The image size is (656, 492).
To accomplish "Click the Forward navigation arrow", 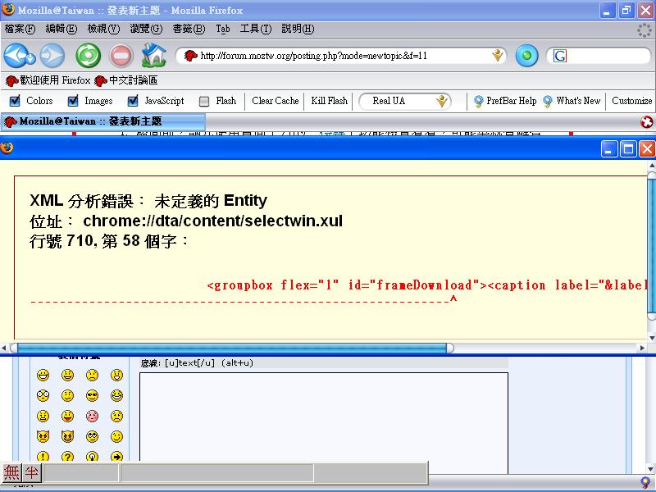I will pyautogui.click(x=51, y=56).
